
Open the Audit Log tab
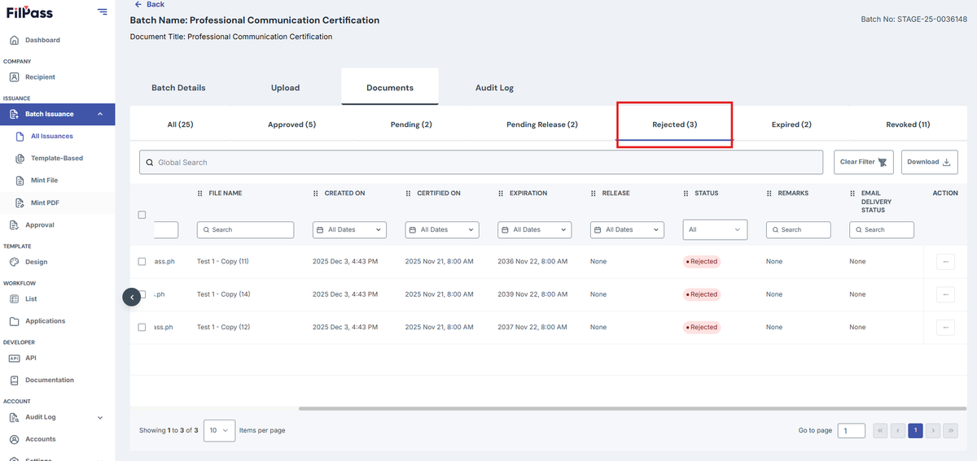494,88
